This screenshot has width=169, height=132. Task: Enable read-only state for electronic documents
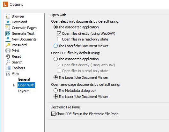coord(59,39)
